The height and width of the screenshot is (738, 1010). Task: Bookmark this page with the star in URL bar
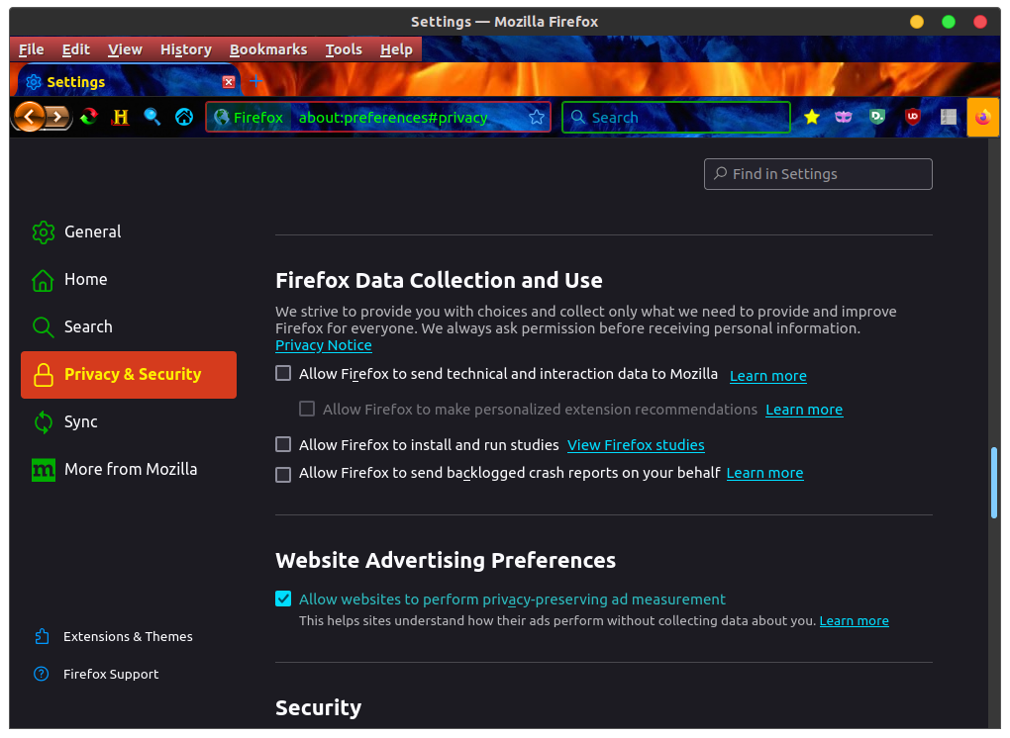tap(537, 117)
